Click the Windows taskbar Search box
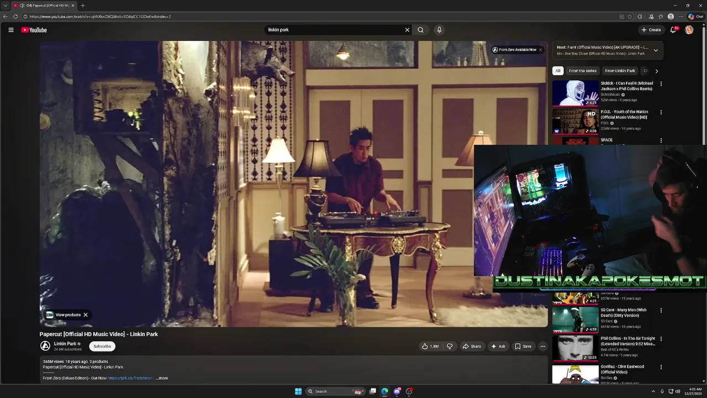This screenshot has width=707, height=398. 336,391
